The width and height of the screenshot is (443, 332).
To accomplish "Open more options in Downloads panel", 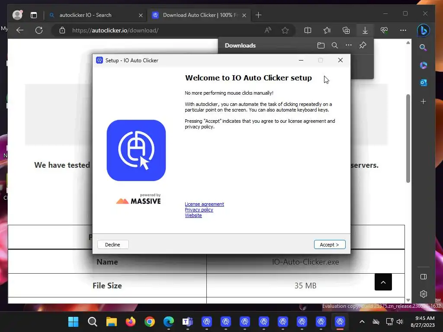I will 349,45.
